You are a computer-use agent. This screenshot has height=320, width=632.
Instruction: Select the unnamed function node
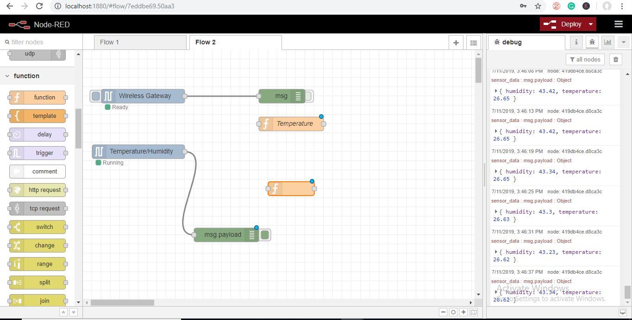point(291,189)
